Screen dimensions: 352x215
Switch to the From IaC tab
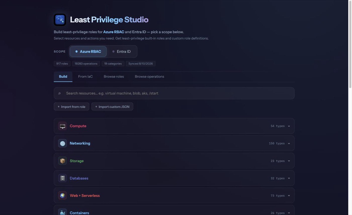pos(85,77)
